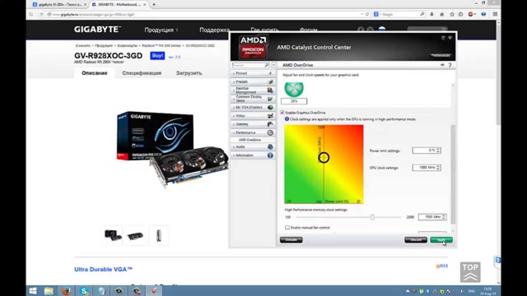527x296 pixels.
Task: Open Описание tab on Gigabyte page
Action: 94,73
